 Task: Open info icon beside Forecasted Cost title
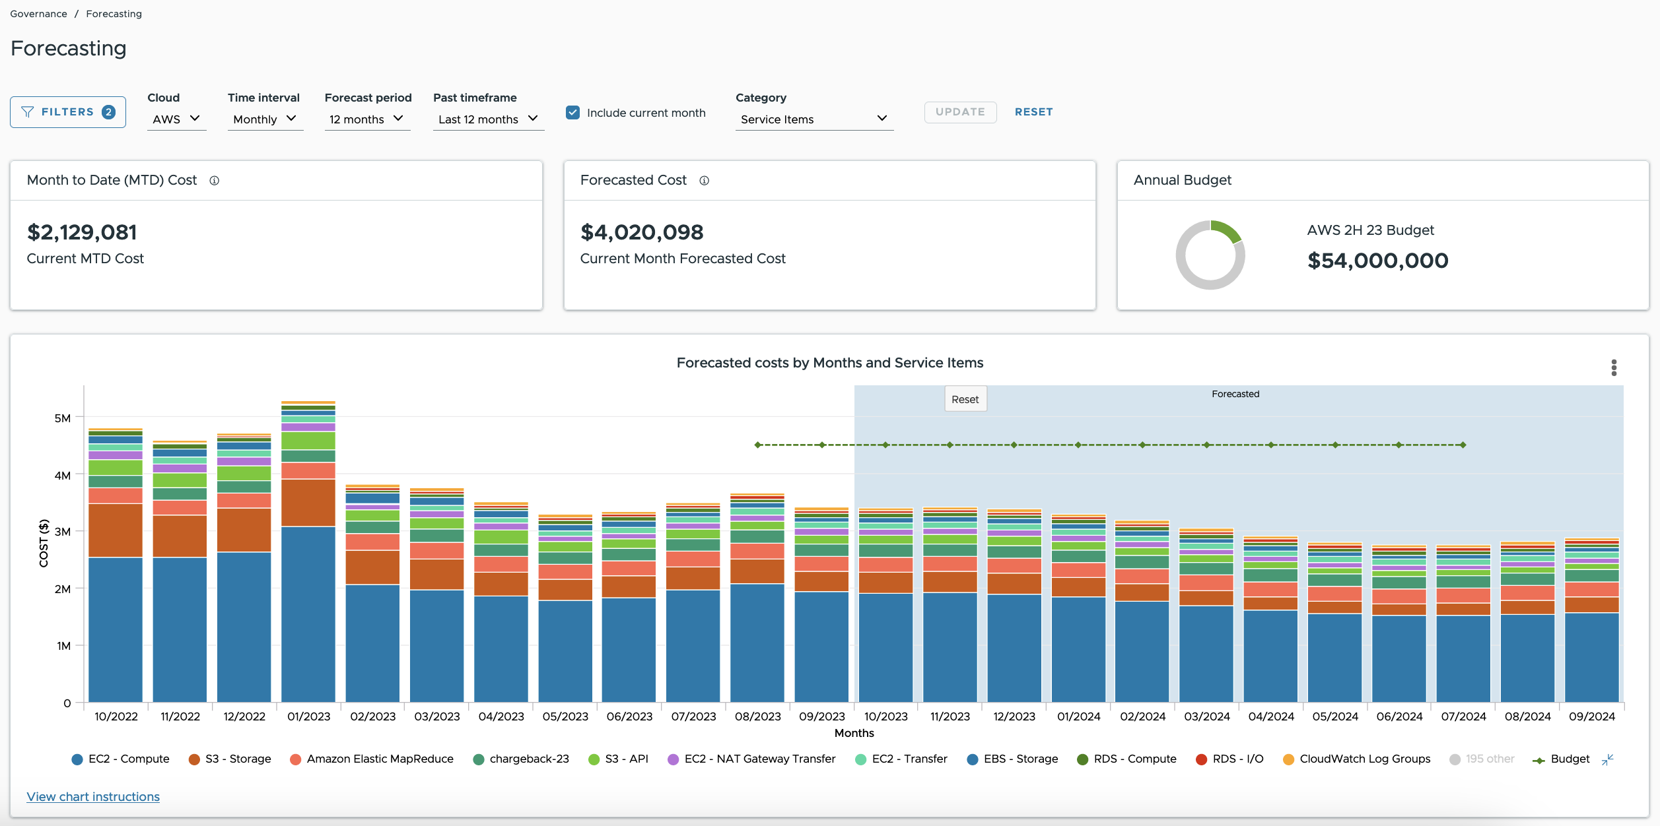coord(705,181)
